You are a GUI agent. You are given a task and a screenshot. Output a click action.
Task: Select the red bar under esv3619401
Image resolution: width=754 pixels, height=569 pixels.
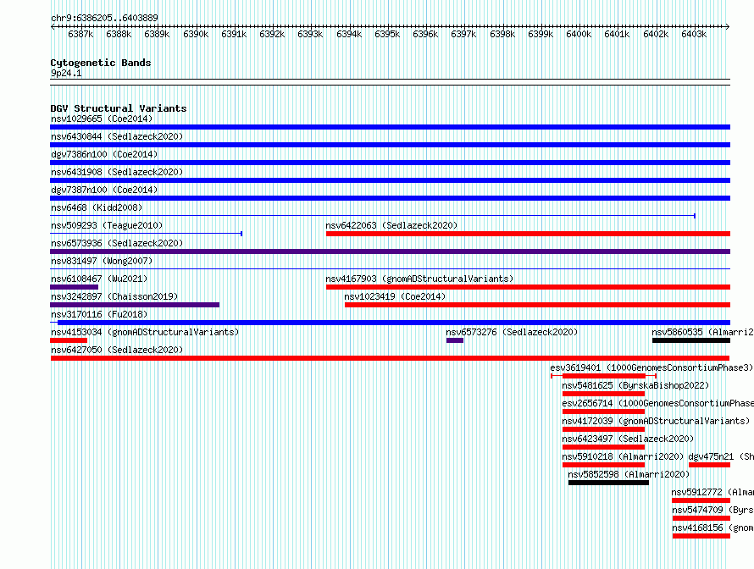coord(603,376)
